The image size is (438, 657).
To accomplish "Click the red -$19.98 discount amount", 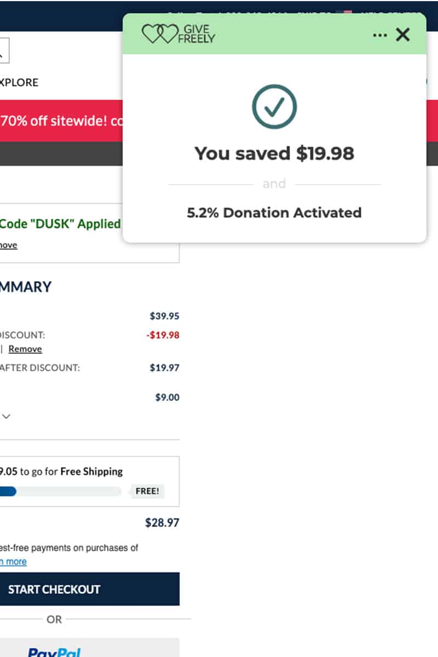I will click(163, 335).
